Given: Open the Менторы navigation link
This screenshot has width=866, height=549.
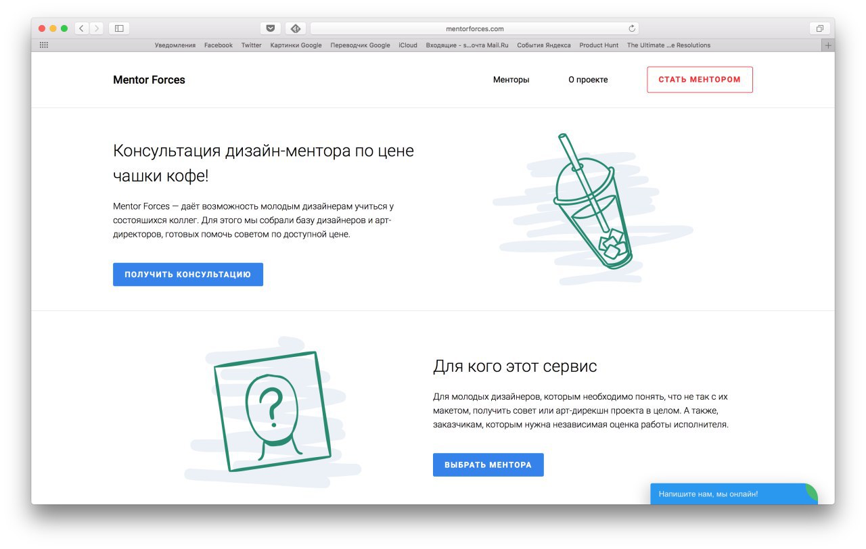Looking at the screenshot, I should [511, 80].
